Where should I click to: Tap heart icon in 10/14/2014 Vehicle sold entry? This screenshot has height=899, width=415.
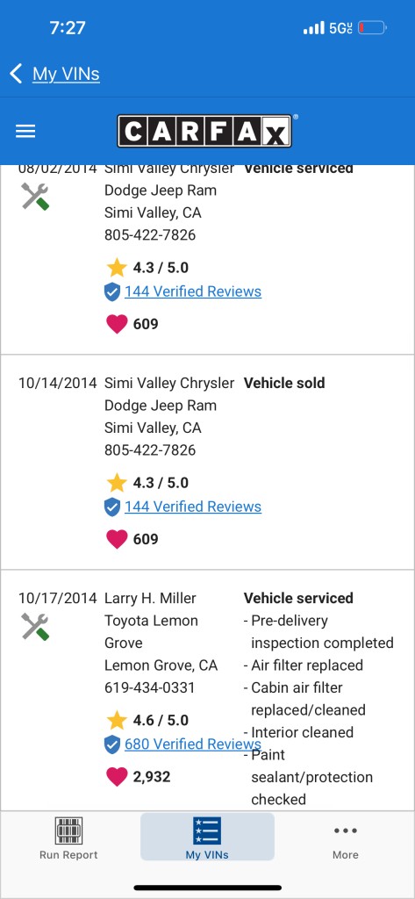pyautogui.click(x=117, y=539)
